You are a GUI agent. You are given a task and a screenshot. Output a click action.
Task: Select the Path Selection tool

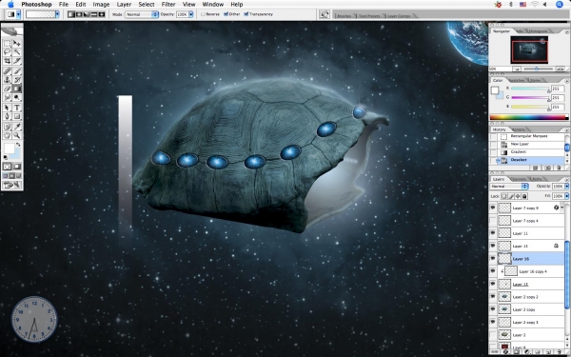[7, 108]
